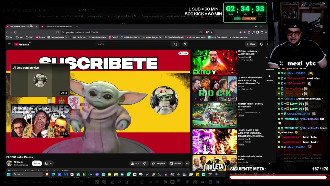Expand the browser tab search chevron
Viewport: 330px width, 186px height.
tap(256, 27)
